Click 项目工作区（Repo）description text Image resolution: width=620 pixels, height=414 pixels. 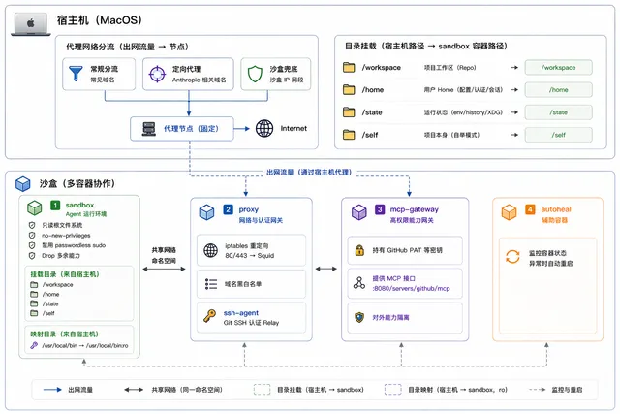(449, 67)
